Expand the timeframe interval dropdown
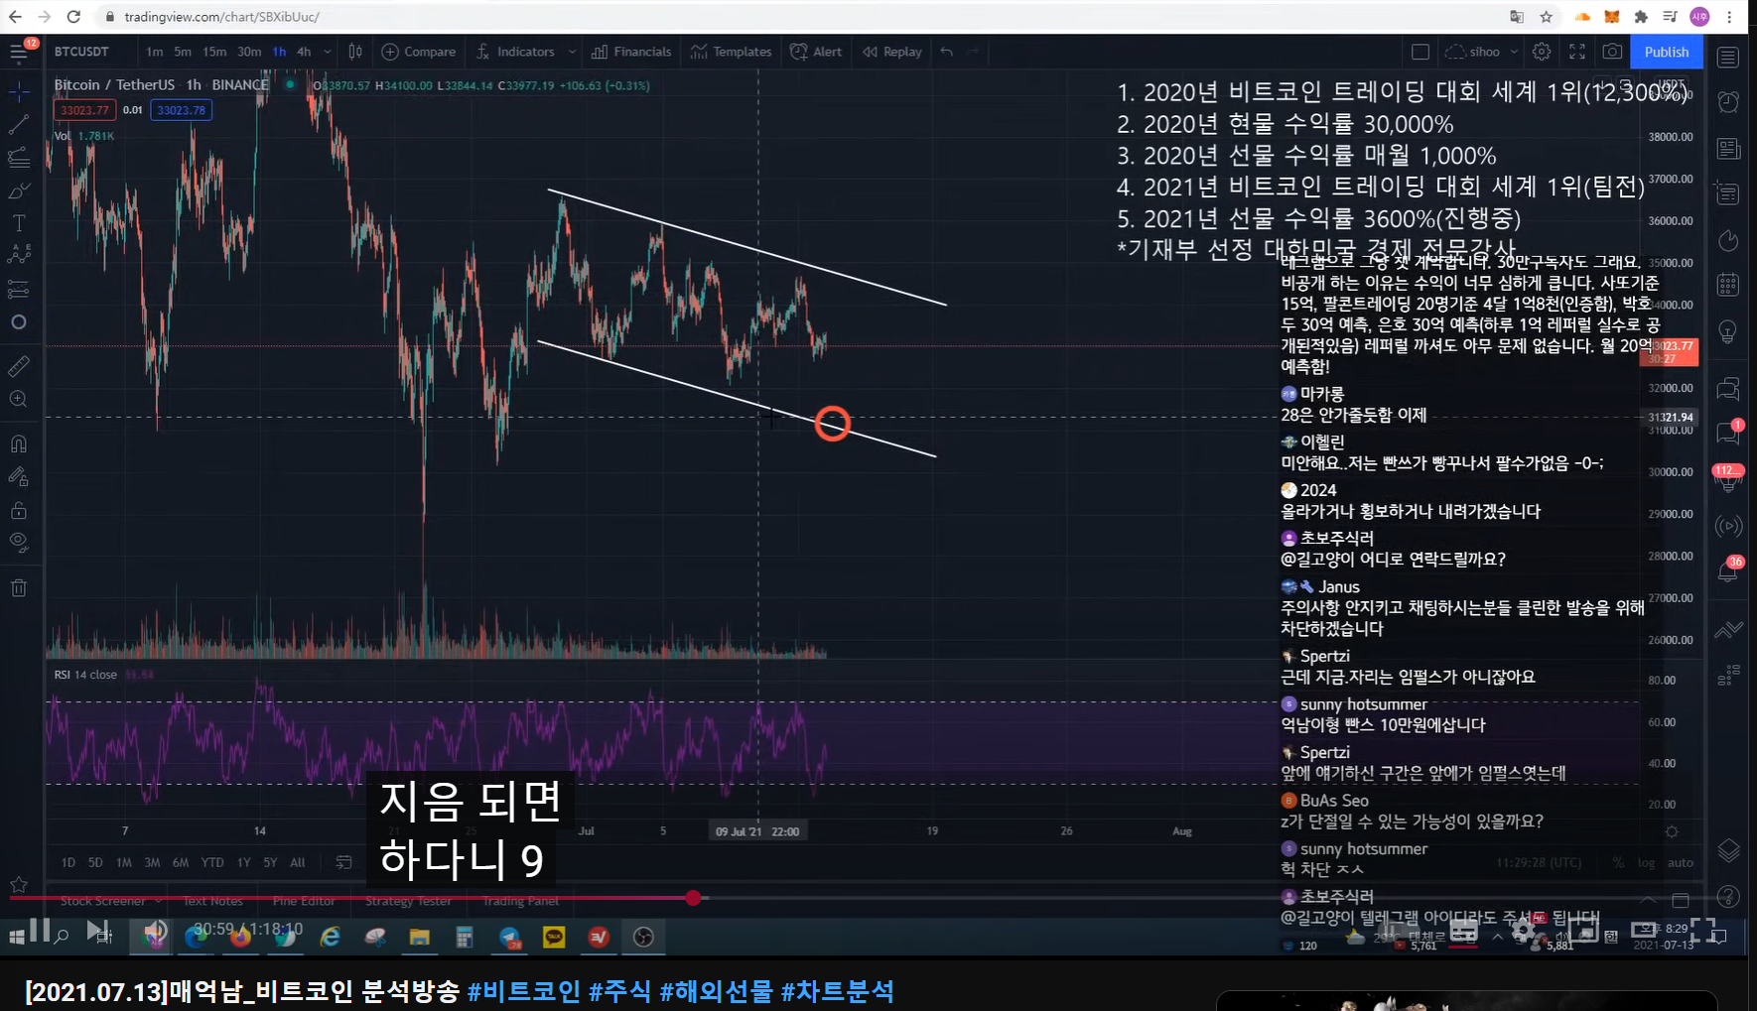1757x1011 pixels. coord(328,52)
